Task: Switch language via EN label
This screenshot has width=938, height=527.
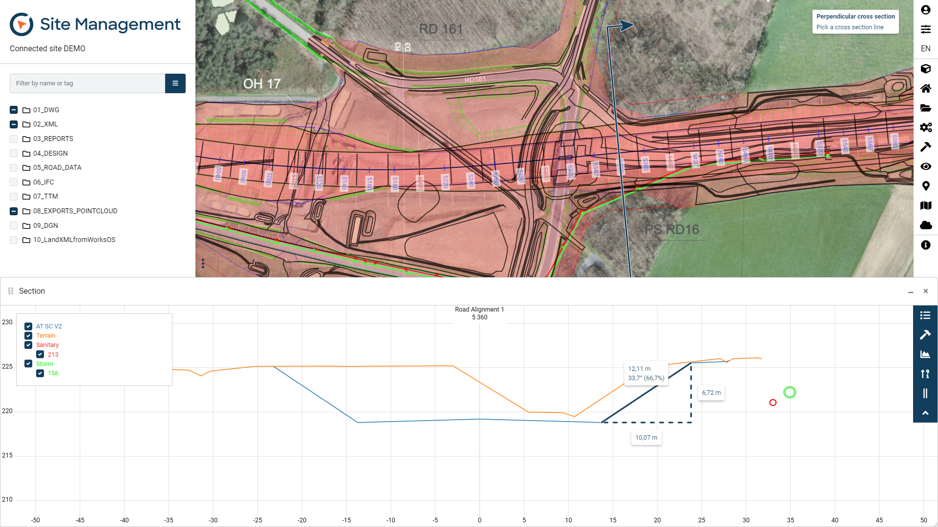Action: click(x=925, y=49)
